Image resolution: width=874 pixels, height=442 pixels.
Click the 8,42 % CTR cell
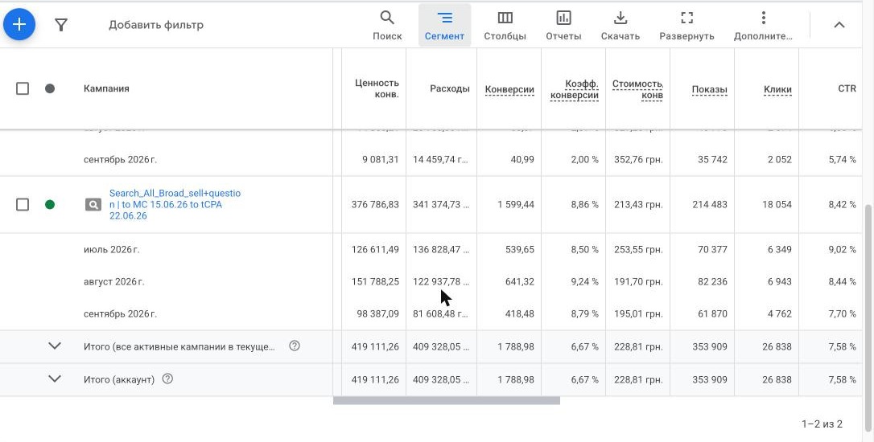pos(843,204)
